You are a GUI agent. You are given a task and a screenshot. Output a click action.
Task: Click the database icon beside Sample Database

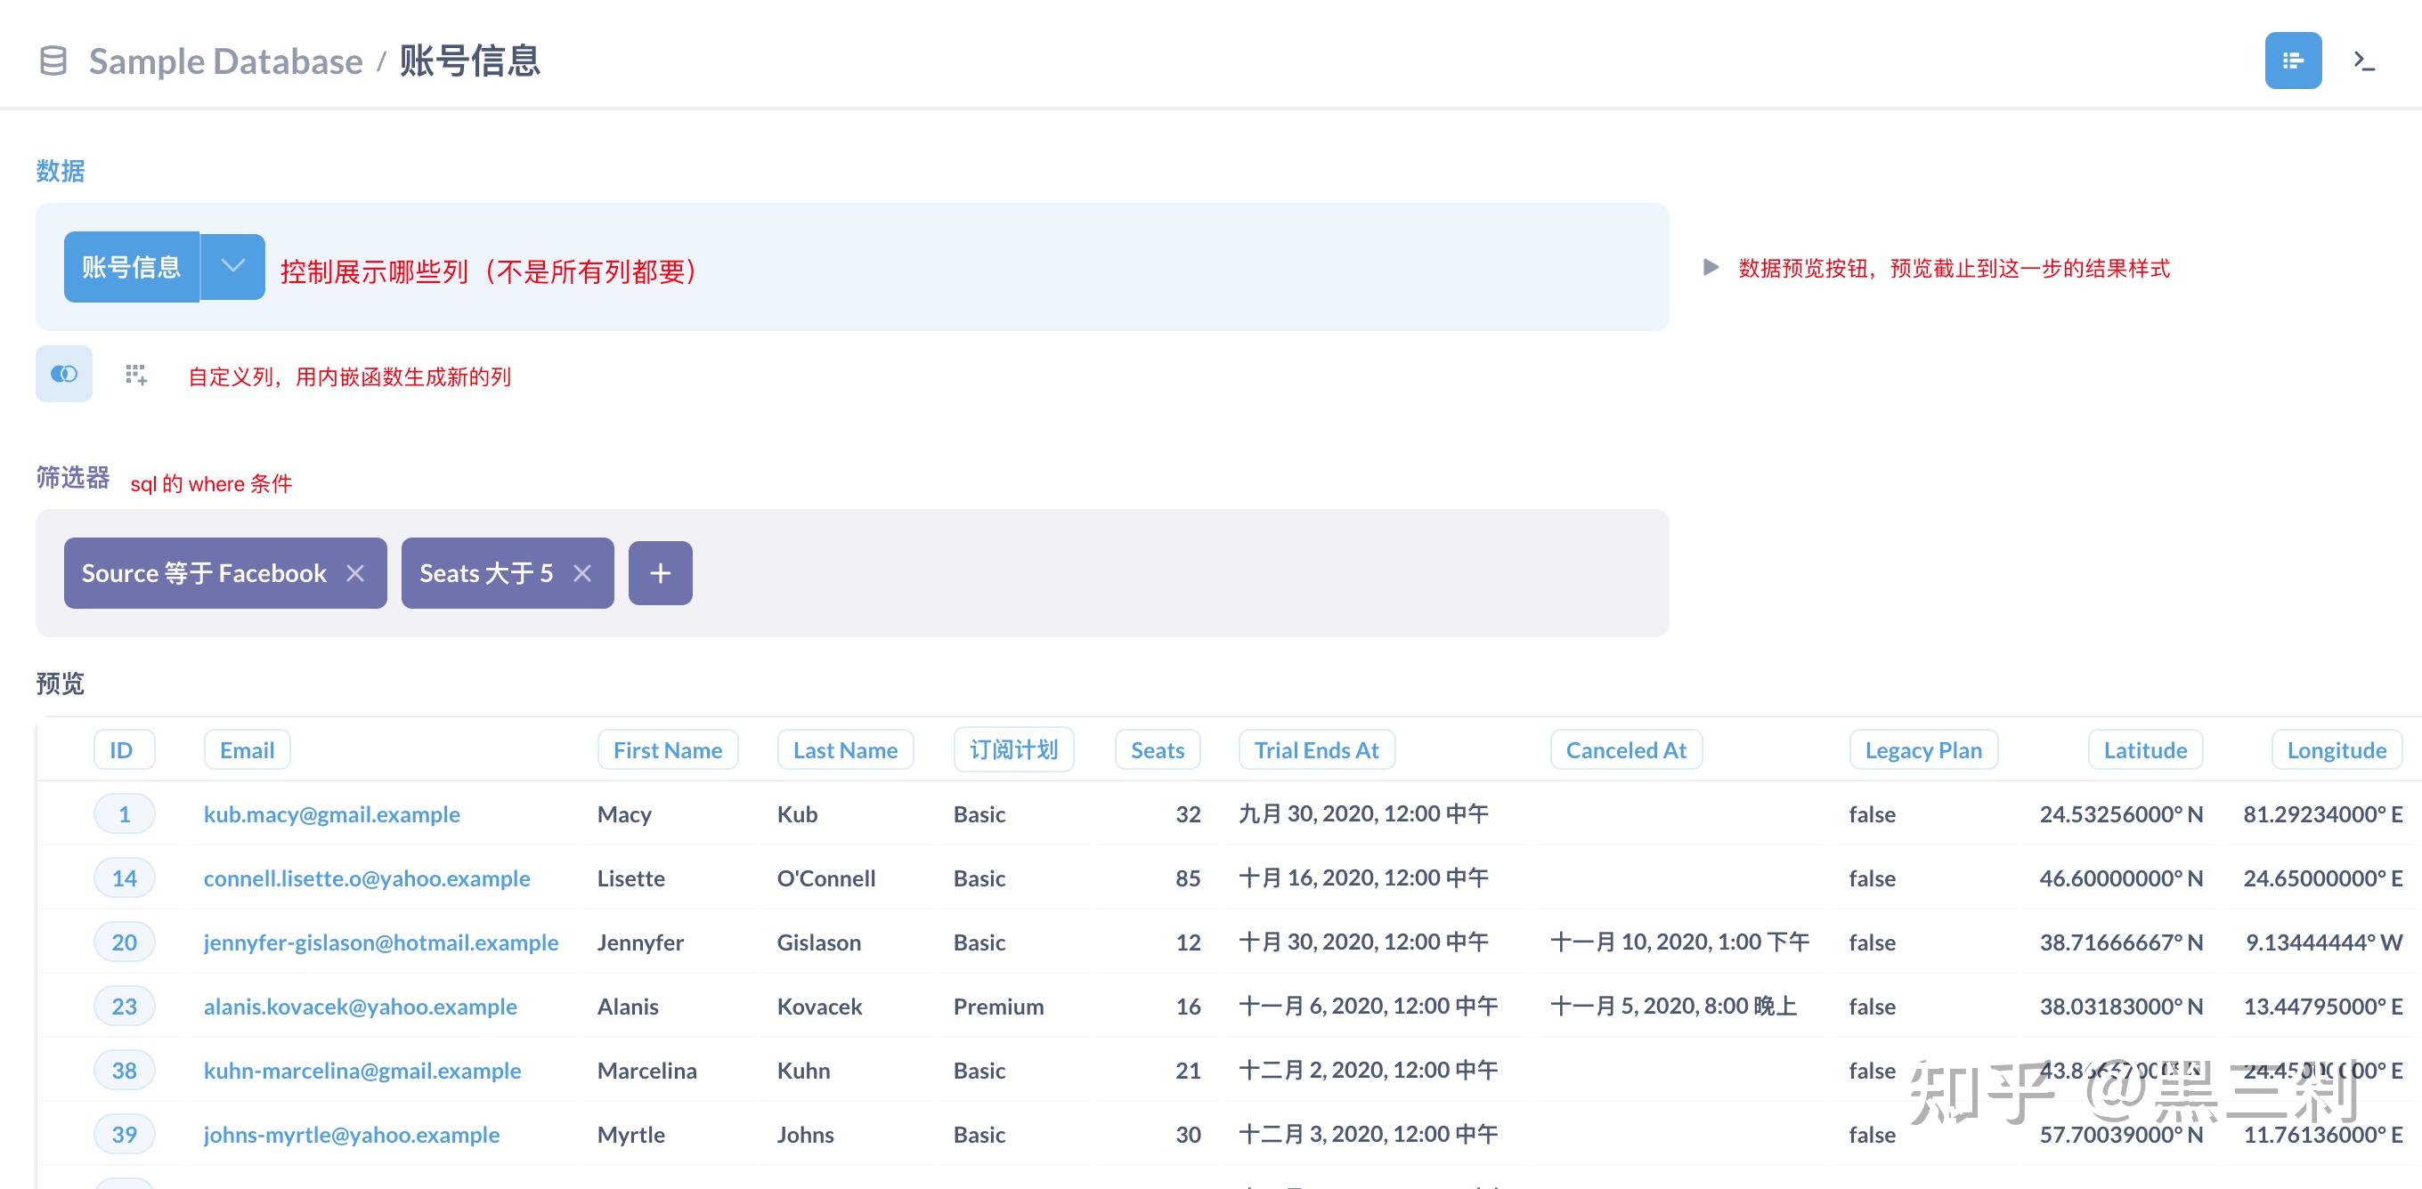[x=53, y=61]
